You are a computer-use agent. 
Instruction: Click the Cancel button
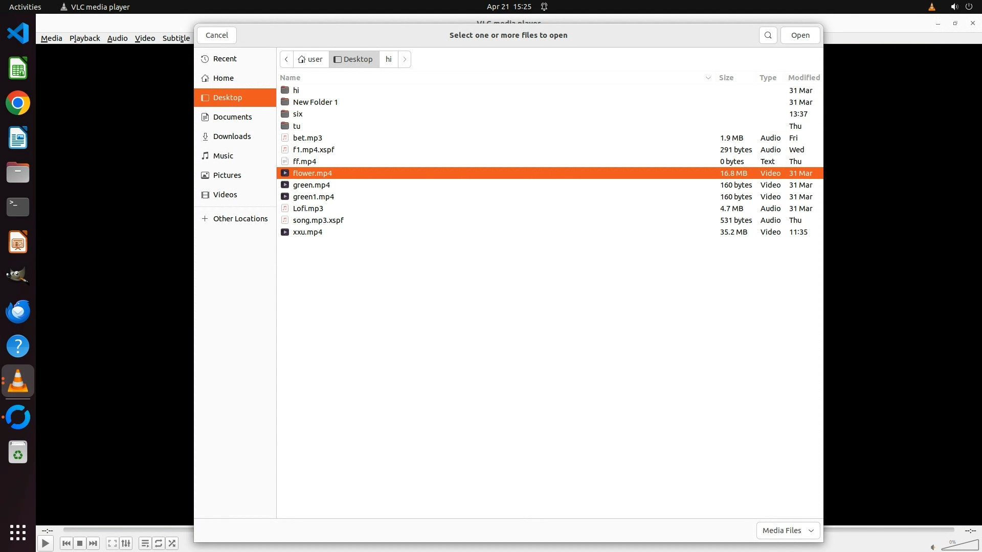(x=216, y=35)
